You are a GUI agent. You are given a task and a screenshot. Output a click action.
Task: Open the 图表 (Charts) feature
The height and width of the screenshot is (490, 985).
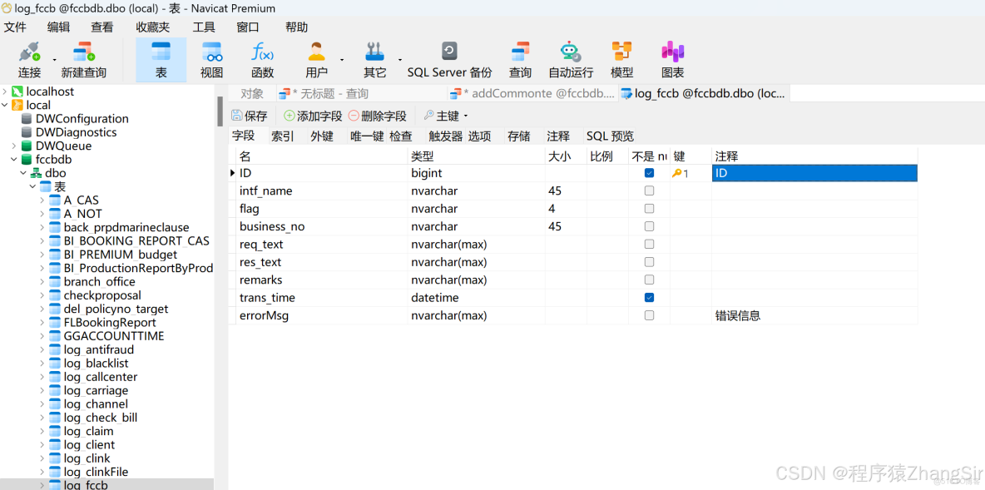click(671, 58)
